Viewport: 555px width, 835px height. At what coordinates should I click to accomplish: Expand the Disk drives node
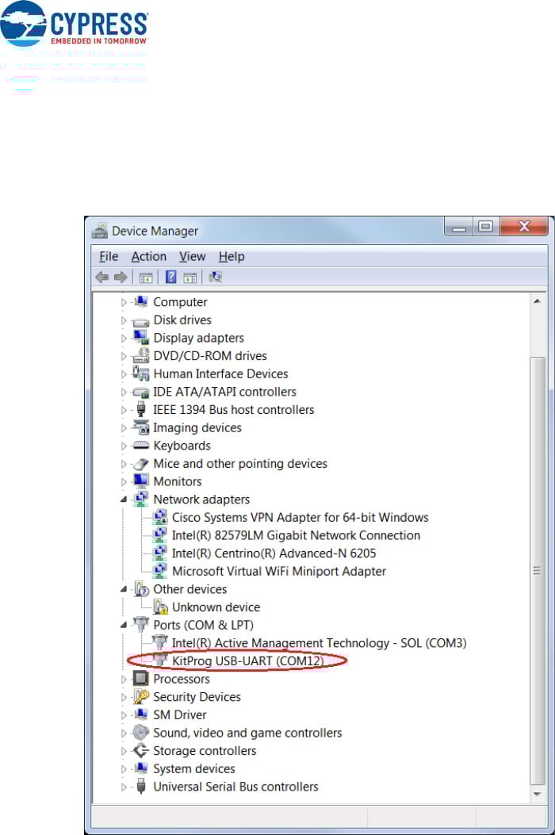(124, 320)
